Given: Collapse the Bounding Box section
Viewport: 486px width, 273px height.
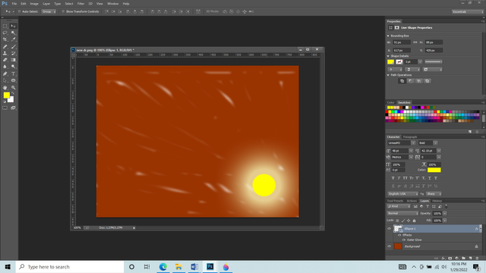Looking at the screenshot, I should point(388,36).
